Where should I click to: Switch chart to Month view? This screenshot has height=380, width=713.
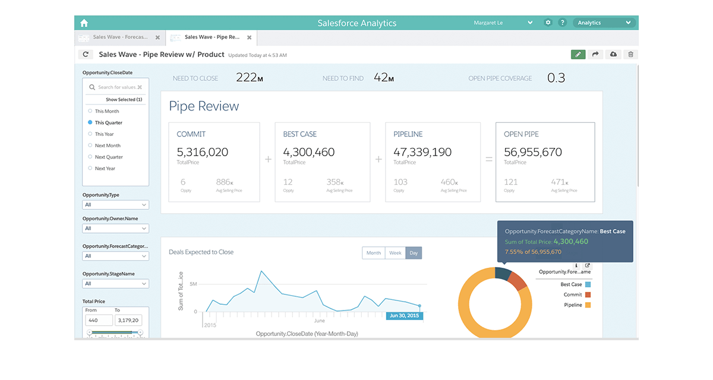(374, 253)
